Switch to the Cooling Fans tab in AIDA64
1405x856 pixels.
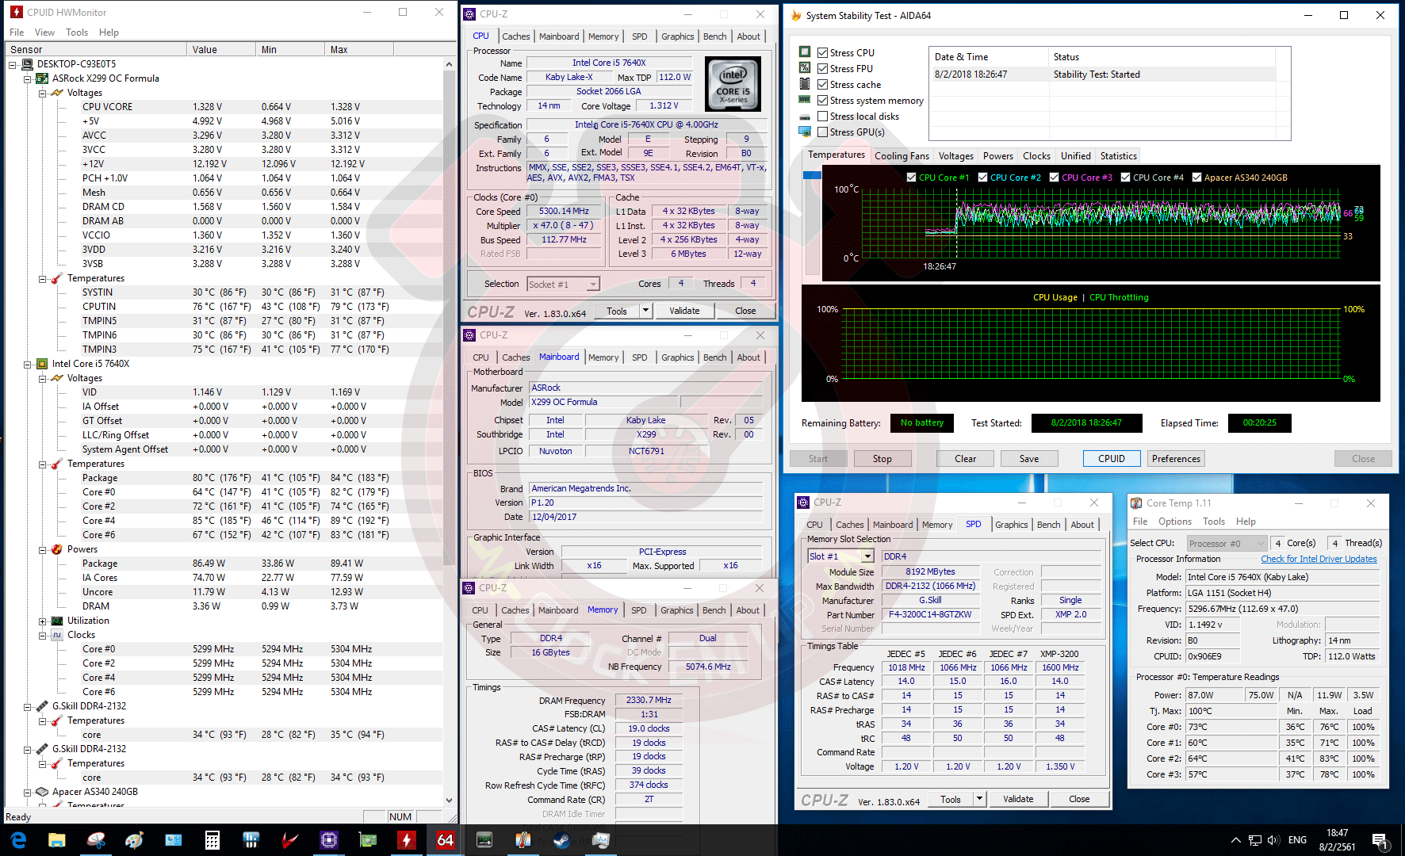[x=902, y=156]
